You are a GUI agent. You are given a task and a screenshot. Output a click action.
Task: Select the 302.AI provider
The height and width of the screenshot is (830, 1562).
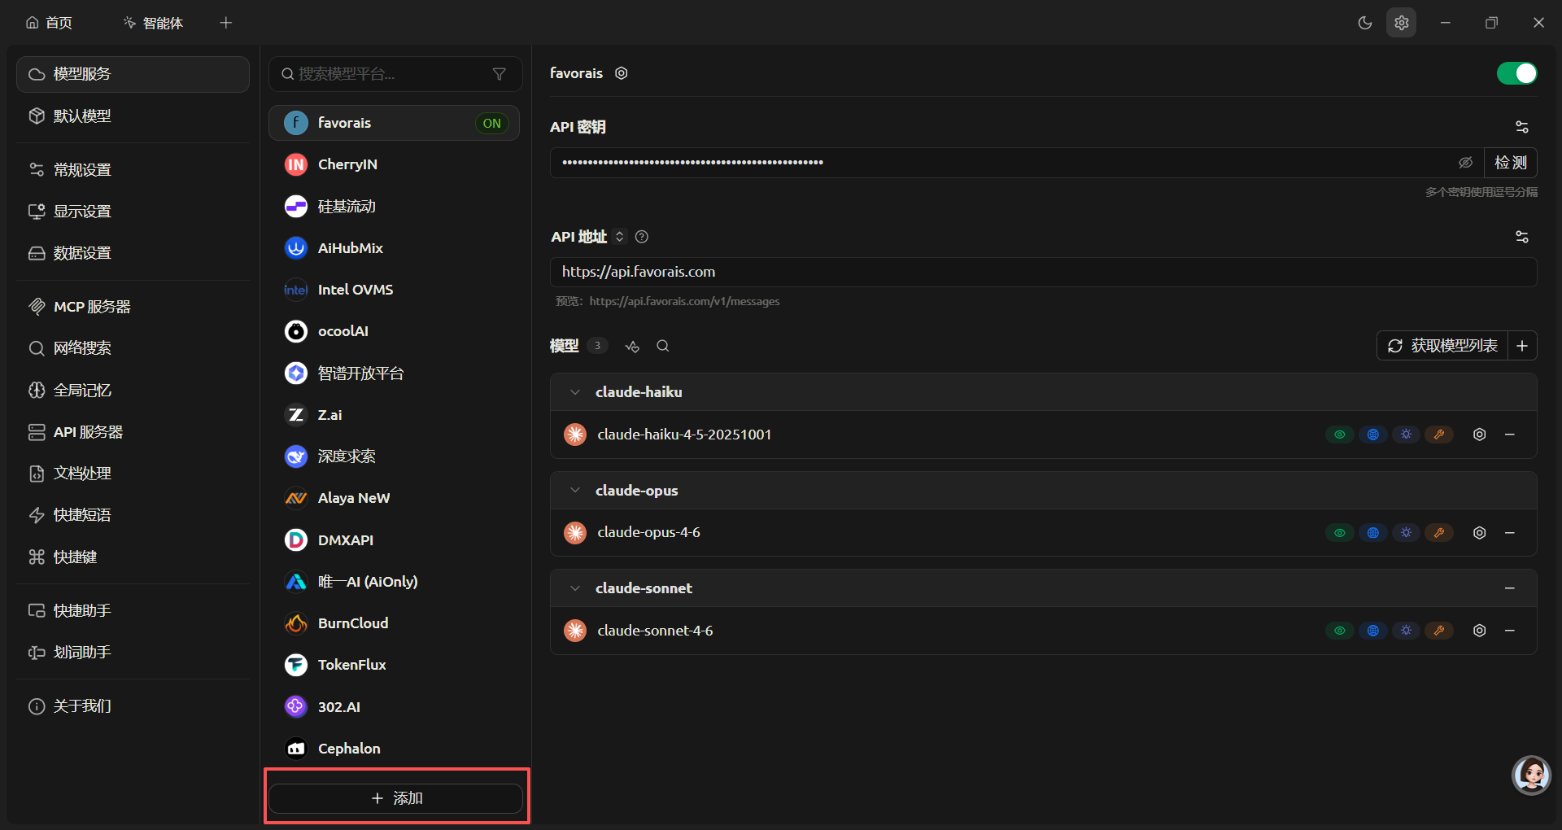click(x=395, y=707)
